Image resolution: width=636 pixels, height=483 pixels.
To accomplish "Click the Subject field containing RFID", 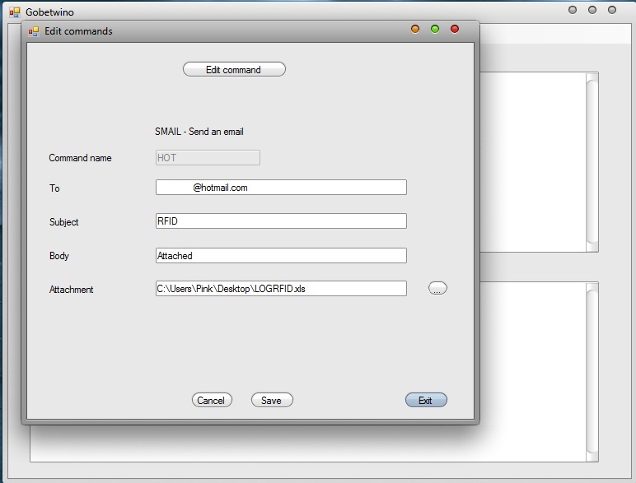I will pyautogui.click(x=281, y=221).
